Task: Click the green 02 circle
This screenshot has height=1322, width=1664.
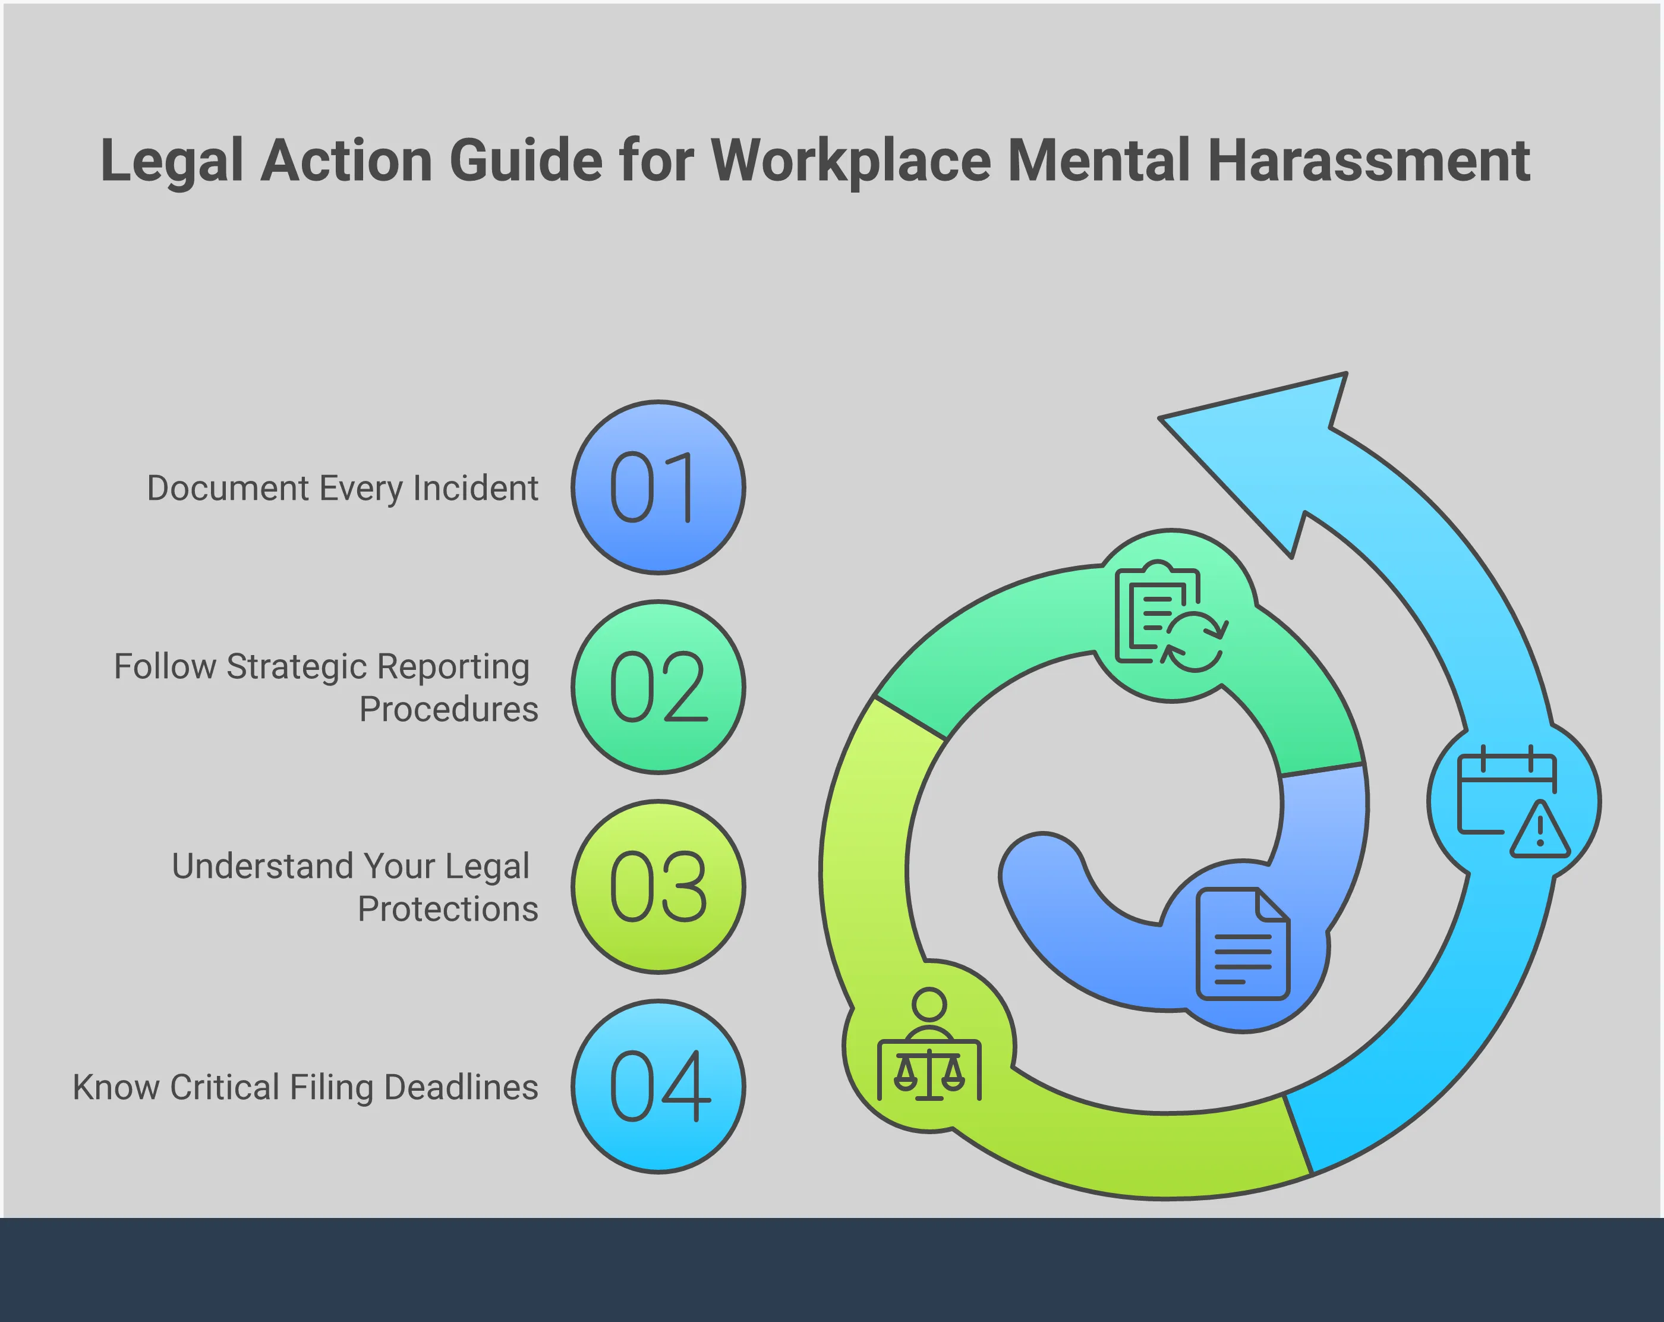Action: click(658, 687)
